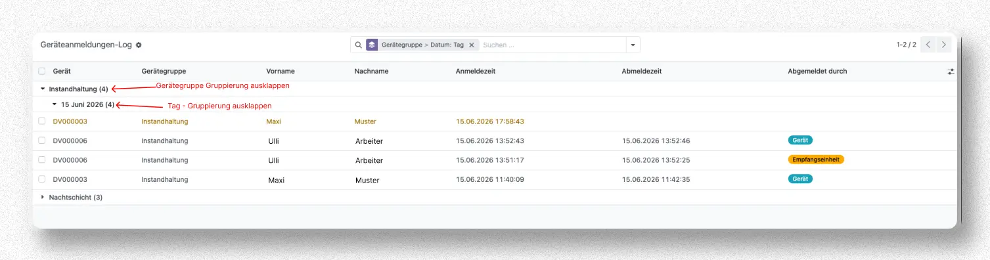Click Gerät badge in 11:42:35 row
Viewport: 990px width, 260px height.
(x=800, y=179)
